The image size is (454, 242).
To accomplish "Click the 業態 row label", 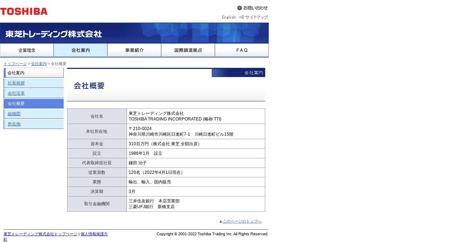I will [97, 182].
